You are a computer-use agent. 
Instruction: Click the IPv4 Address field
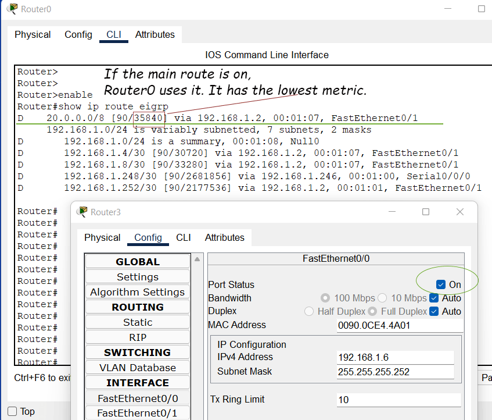[x=396, y=357]
